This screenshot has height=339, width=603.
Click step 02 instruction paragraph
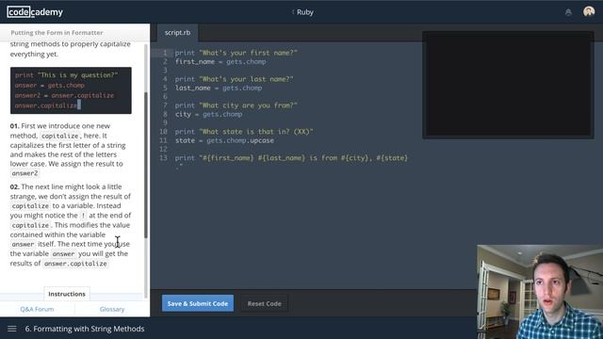tap(71, 225)
